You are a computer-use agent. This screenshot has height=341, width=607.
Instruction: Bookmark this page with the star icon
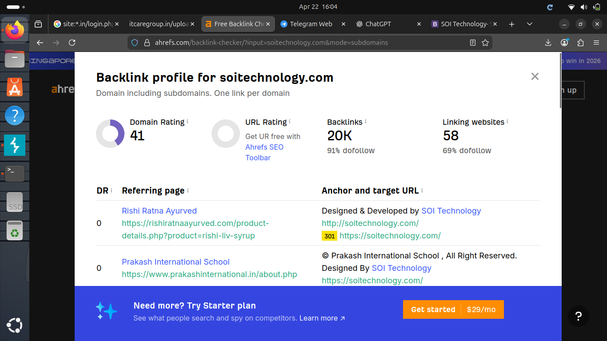coord(485,43)
